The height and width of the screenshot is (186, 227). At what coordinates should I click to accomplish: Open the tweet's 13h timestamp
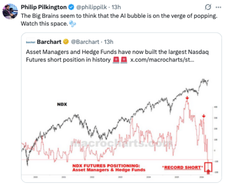click(116, 7)
